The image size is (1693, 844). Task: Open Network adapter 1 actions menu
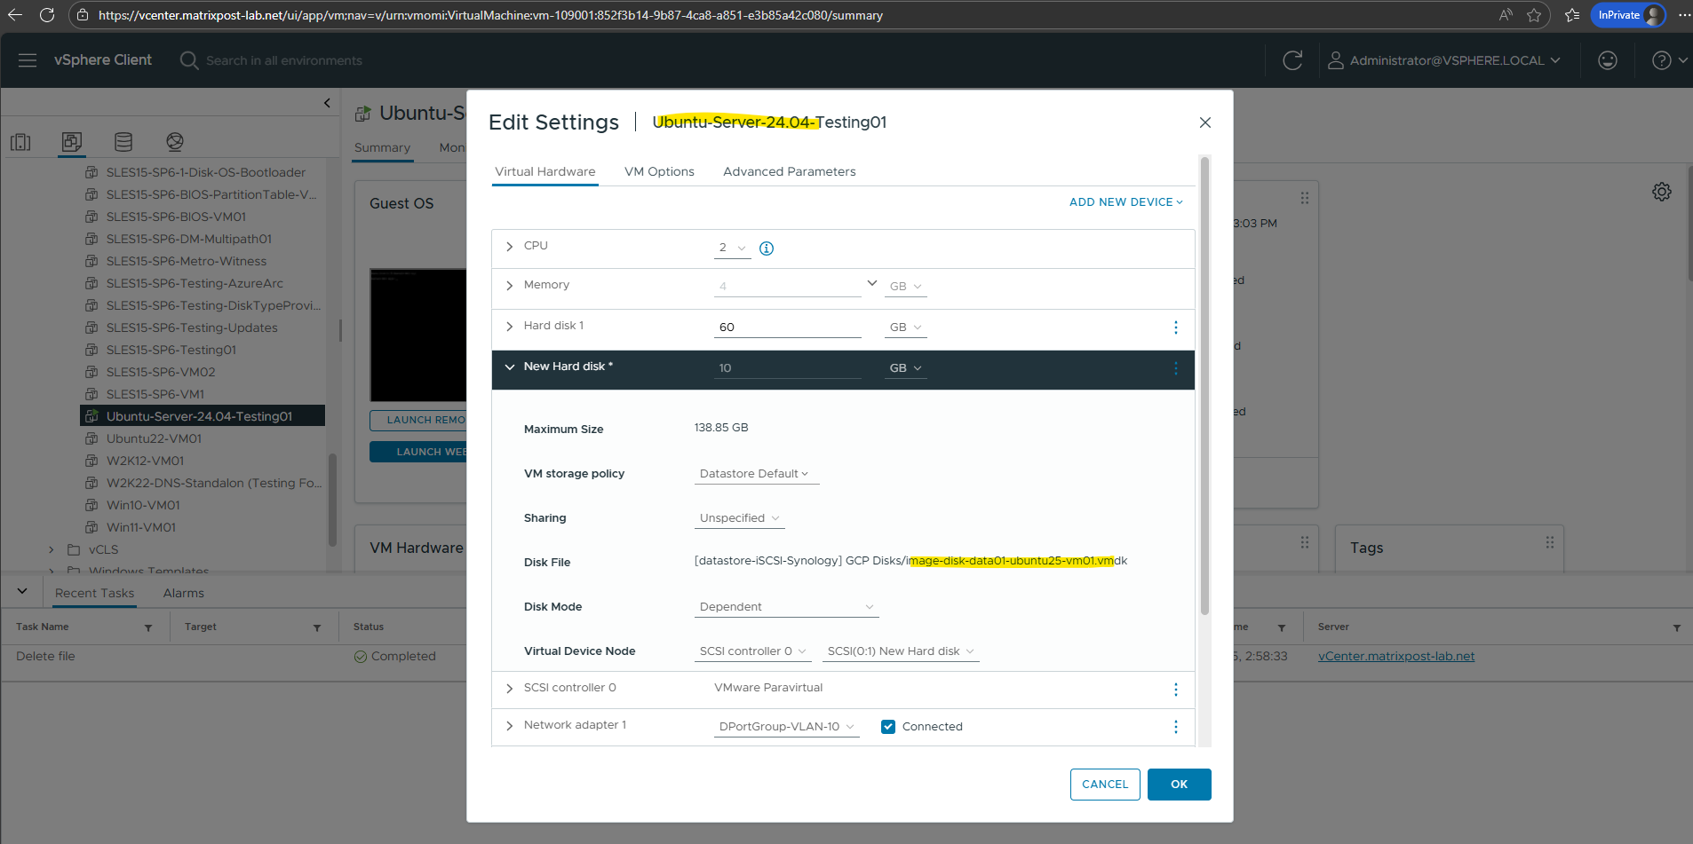coord(1176,727)
